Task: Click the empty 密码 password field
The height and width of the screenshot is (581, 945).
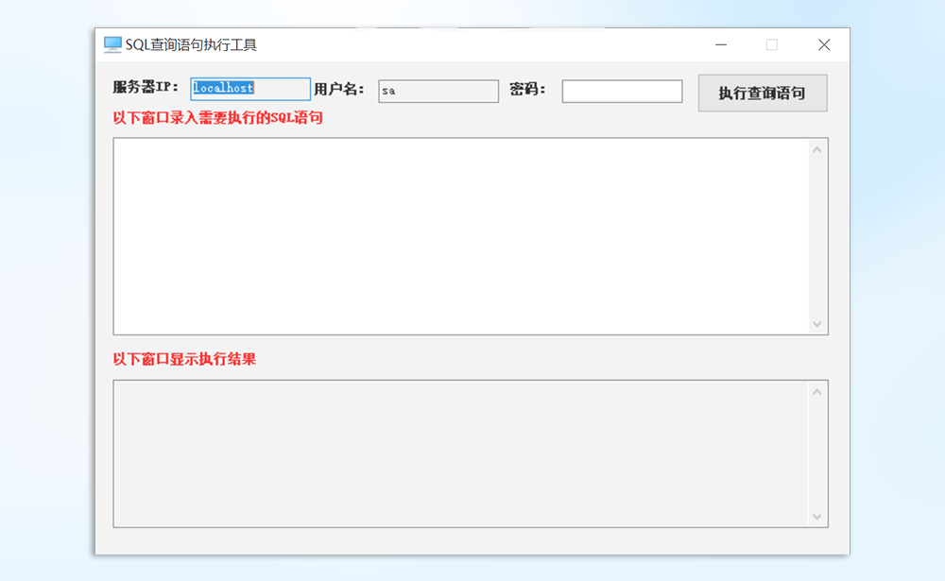Action: (622, 91)
